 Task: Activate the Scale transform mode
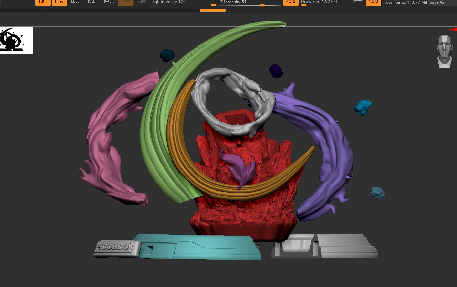pyautogui.click(x=92, y=2)
